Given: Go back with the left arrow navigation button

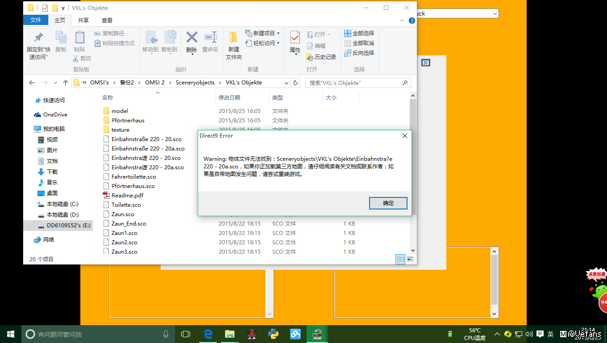Looking at the screenshot, I should click(32, 83).
